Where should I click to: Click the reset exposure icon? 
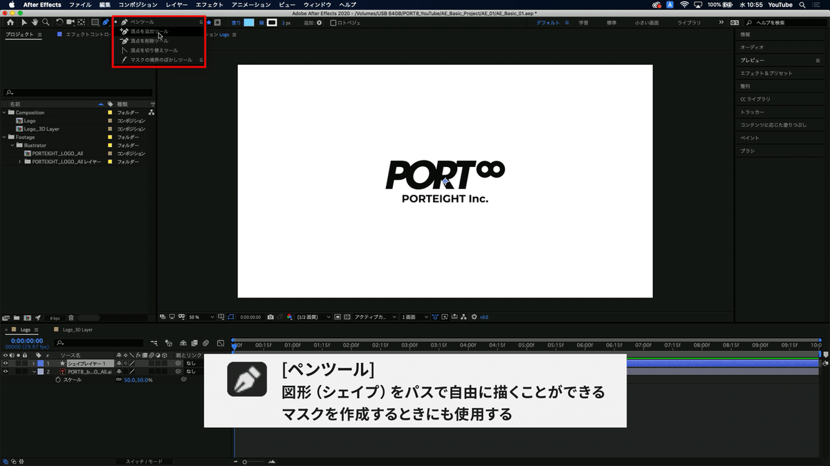click(474, 317)
